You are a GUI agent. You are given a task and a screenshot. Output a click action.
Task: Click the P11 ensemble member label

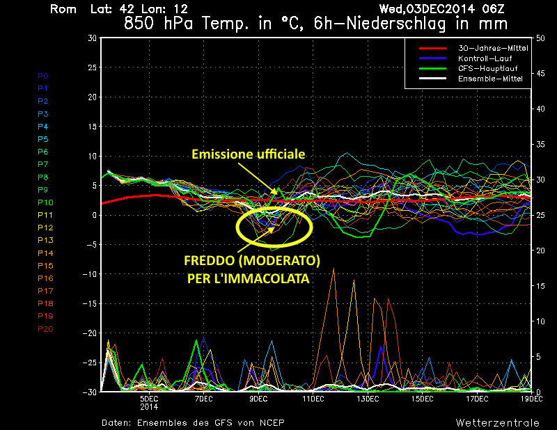(45, 215)
